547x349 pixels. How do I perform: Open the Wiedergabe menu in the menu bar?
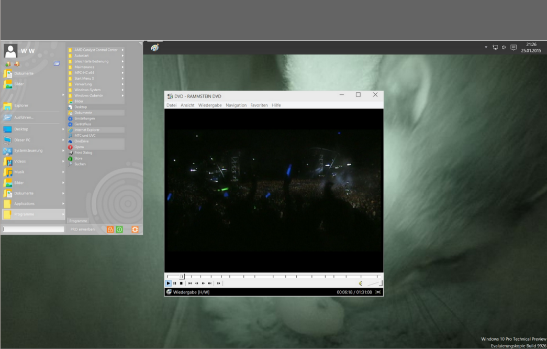point(210,105)
